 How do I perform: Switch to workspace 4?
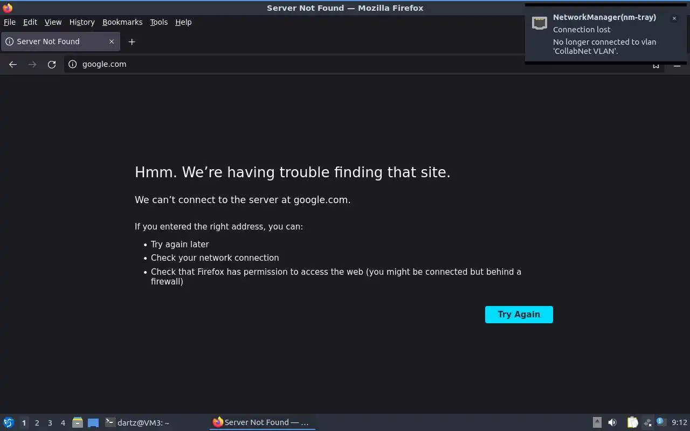(x=63, y=423)
